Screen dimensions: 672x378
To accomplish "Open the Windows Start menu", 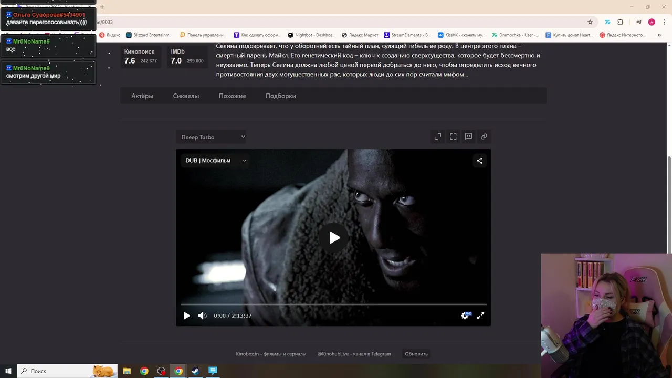I will [x=8, y=371].
